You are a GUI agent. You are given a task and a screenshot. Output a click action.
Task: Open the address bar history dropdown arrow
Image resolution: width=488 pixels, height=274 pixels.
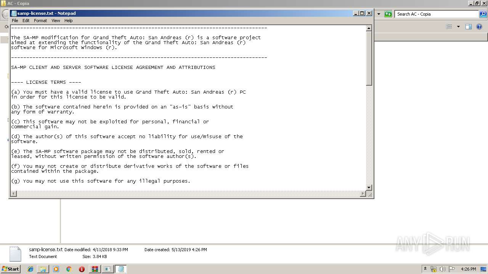pyautogui.click(x=379, y=14)
